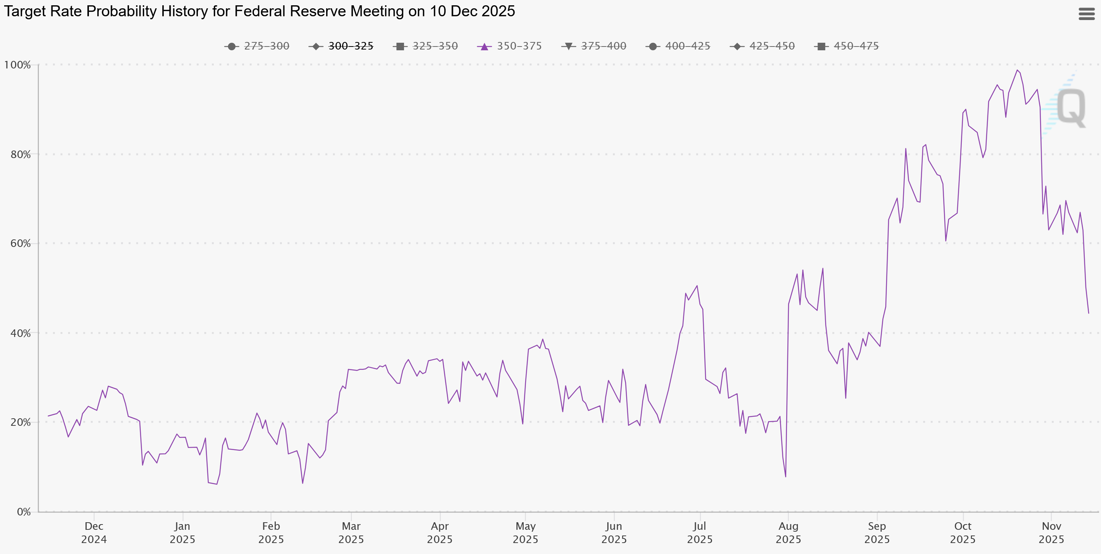Screen dimensions: 1101x554
Task: Show the 325–350 series label
Action: click(435, 46)
